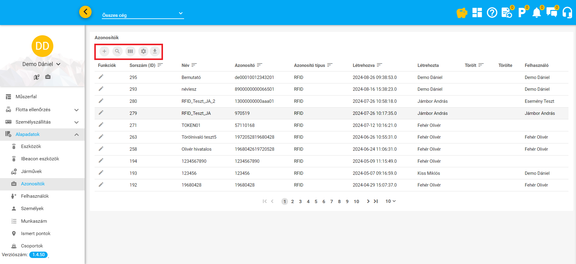The width and height of the screenshot is (576, 264).
Task: Open the Összes cég company dropdown
Action: coord(143,14)
